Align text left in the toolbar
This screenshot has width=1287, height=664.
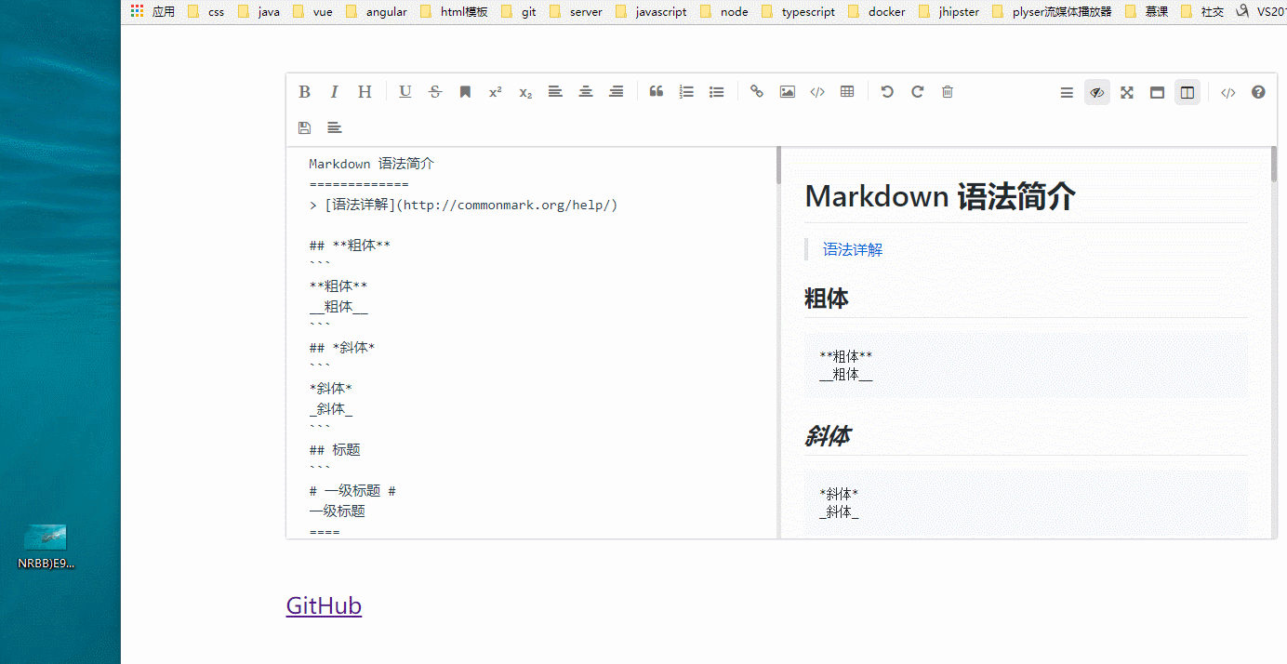click(x=555, y=92)
